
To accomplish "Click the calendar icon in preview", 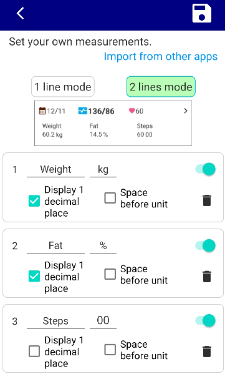I will [42, 111].
